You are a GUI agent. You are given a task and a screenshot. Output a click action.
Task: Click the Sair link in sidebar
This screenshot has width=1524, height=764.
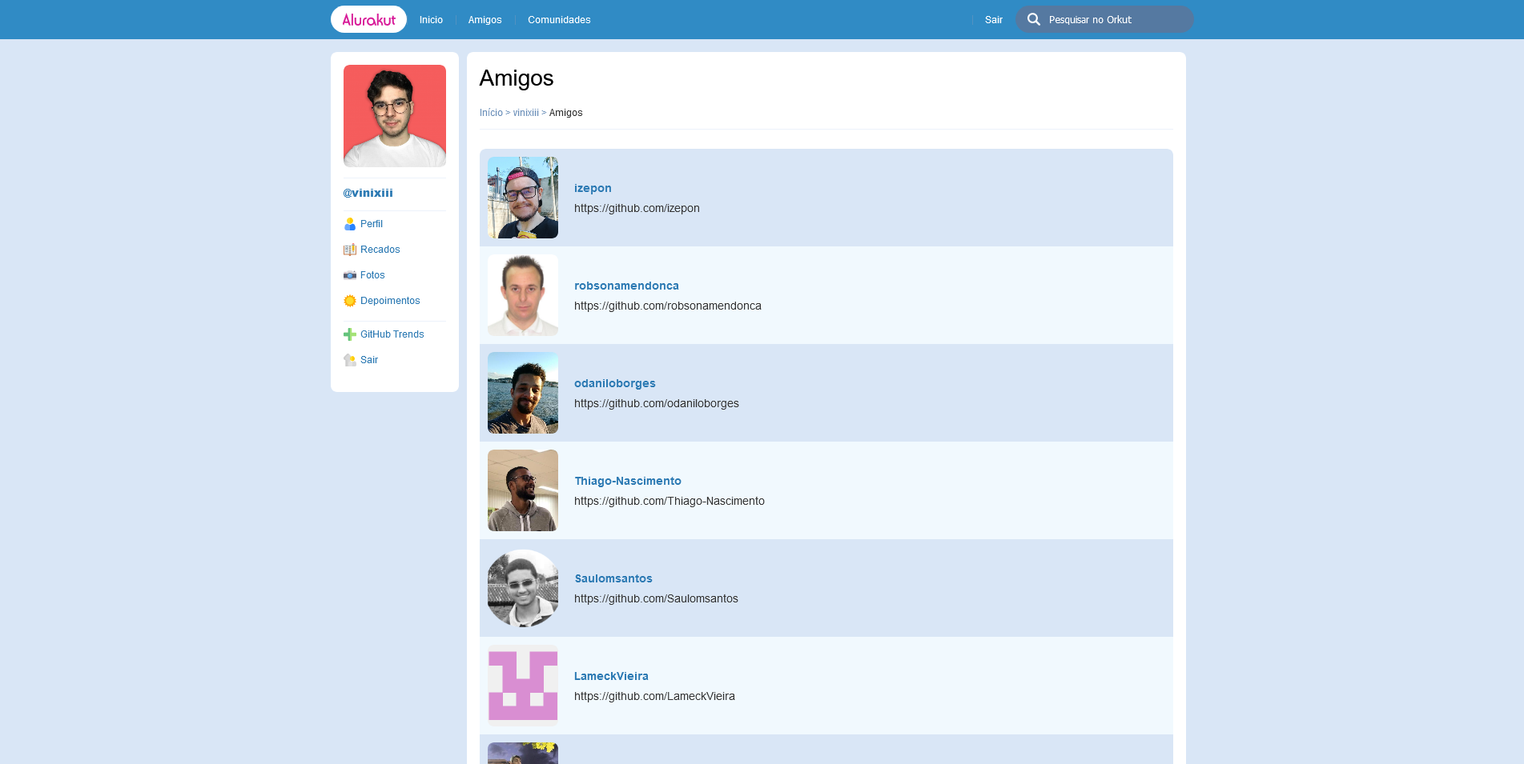tap(369, 360)
